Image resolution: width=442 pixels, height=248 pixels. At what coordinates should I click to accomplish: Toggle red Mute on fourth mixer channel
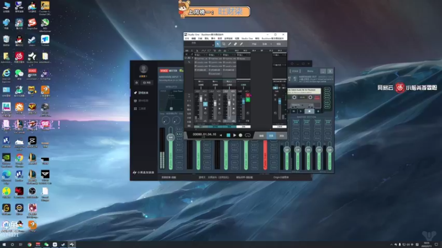(248, 95)
